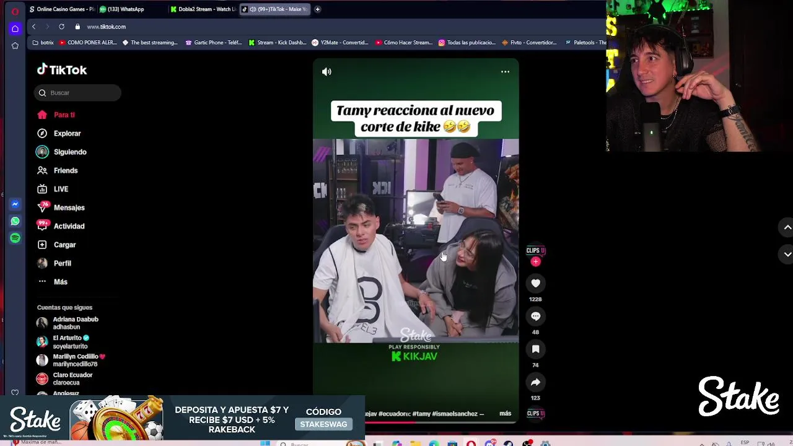The width and height of the screenshot is (793, 446).
Task: Switch to Dobla2 Stream tab
Action: [203, 9]
